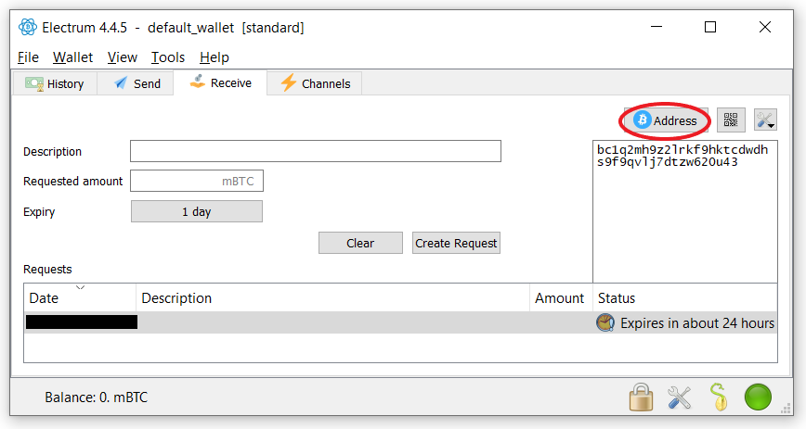Open the File menu
The image size is (806, 429).
[x=28, y=57]
